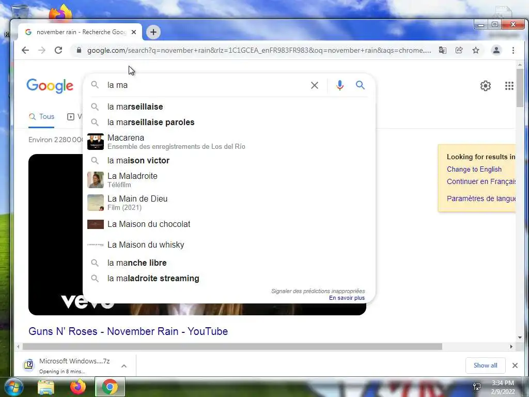
Task: Select La Maison du whisky suggestion
Action: [229, 245]
